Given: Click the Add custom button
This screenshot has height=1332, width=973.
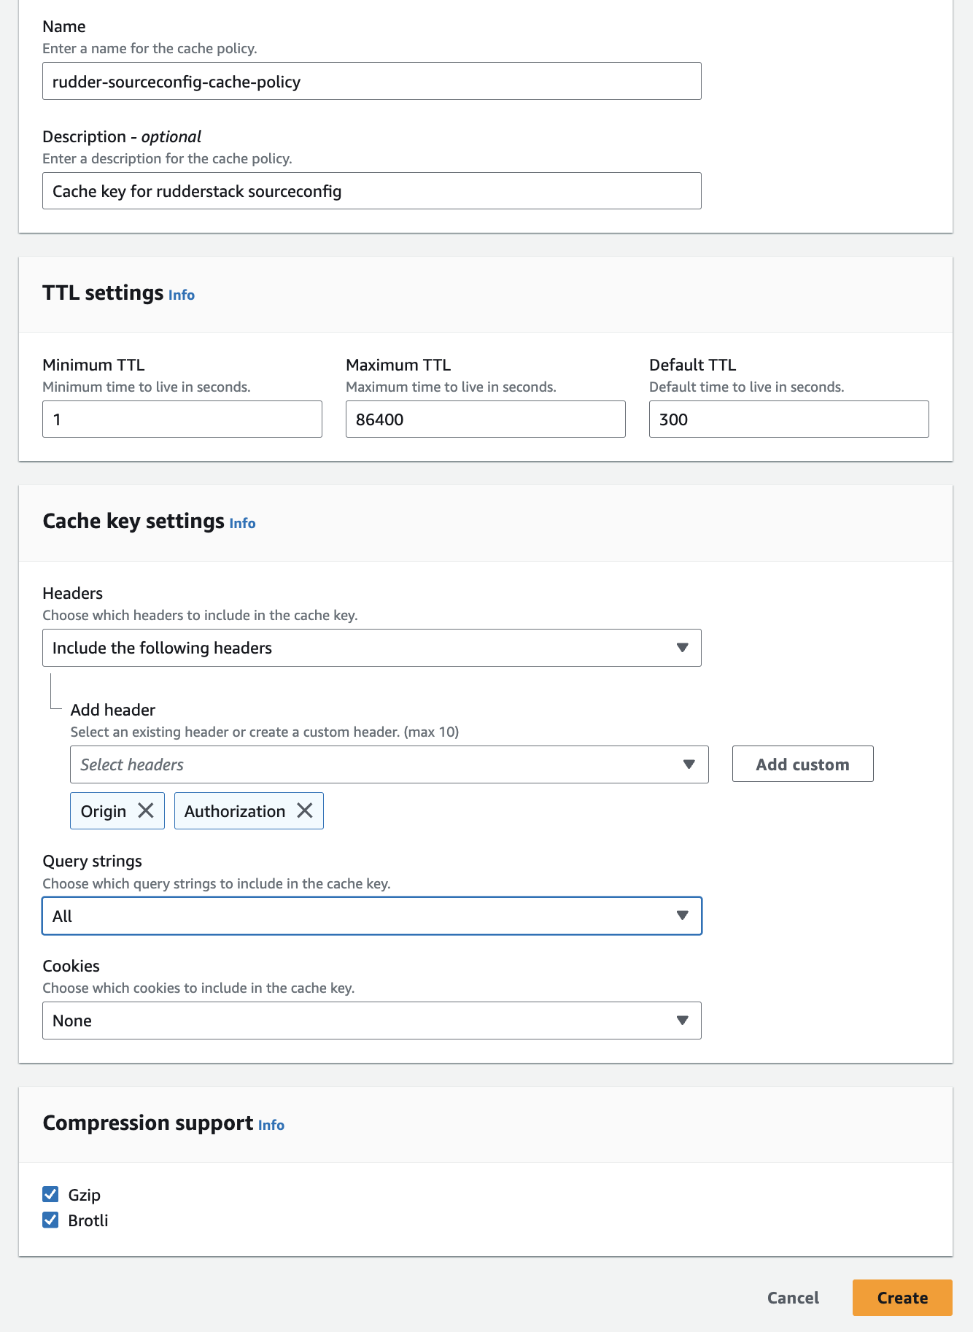Looking at the screenshot, I should coord(802,764).
